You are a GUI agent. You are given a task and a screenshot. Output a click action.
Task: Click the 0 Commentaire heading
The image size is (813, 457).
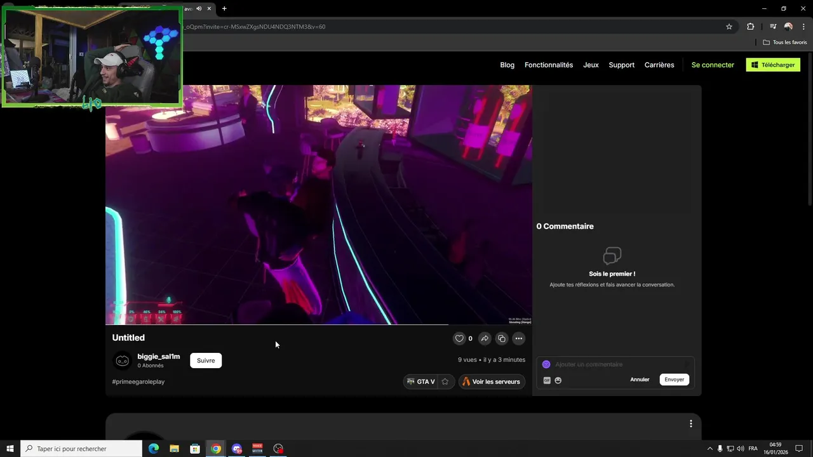565,226
